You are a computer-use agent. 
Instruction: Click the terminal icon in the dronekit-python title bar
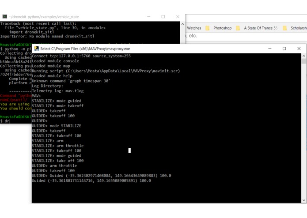pos(4,16)
